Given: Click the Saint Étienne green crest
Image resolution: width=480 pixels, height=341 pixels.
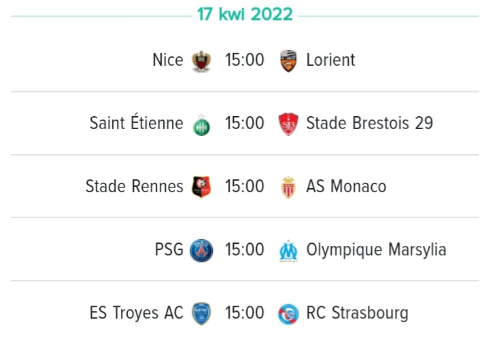Looking at the screenshot, I should point(201,125).
